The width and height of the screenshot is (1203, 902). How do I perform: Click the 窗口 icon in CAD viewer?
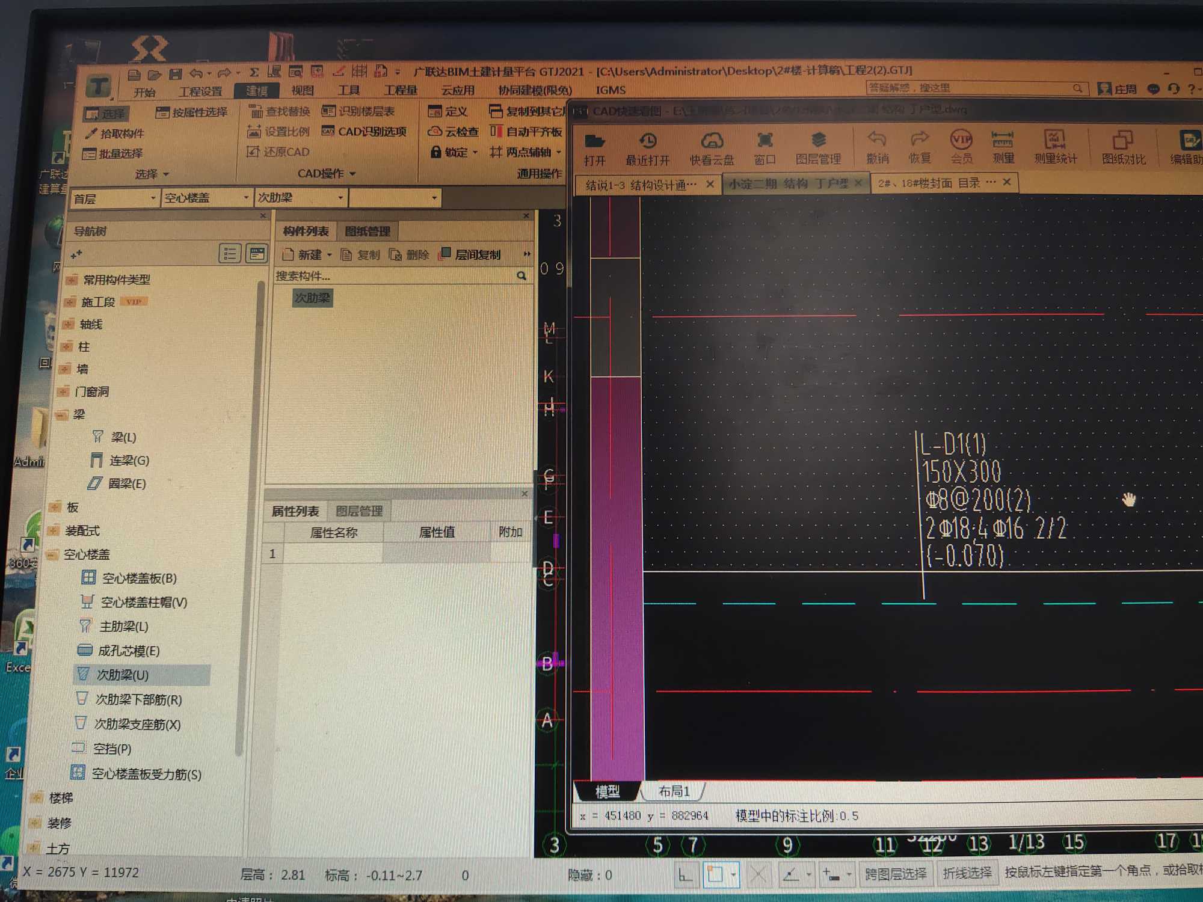pos(765,148)
